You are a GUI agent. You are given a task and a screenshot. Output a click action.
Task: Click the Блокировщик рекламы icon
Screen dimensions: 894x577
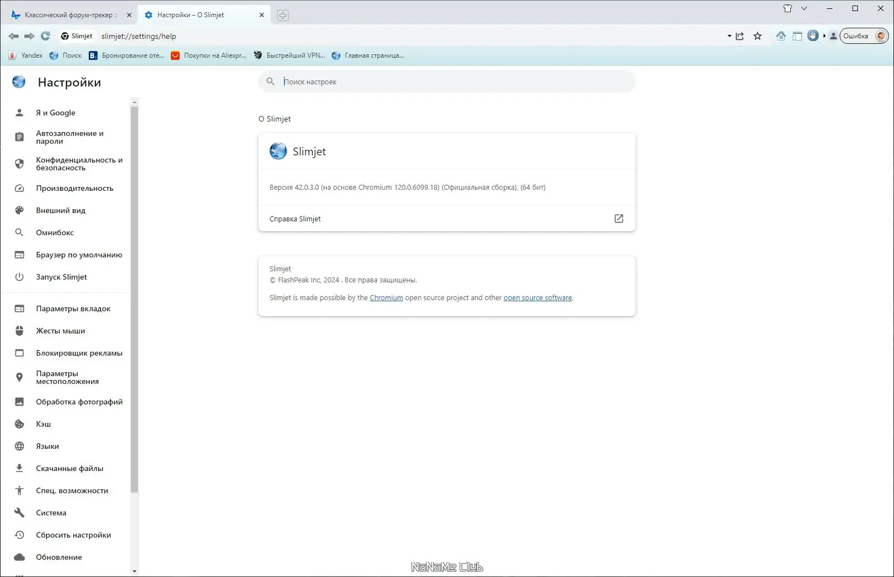[19, 353]
